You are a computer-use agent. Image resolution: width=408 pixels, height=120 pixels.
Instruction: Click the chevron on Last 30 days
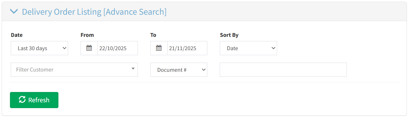pyautogui.click(x=64, y=48)
